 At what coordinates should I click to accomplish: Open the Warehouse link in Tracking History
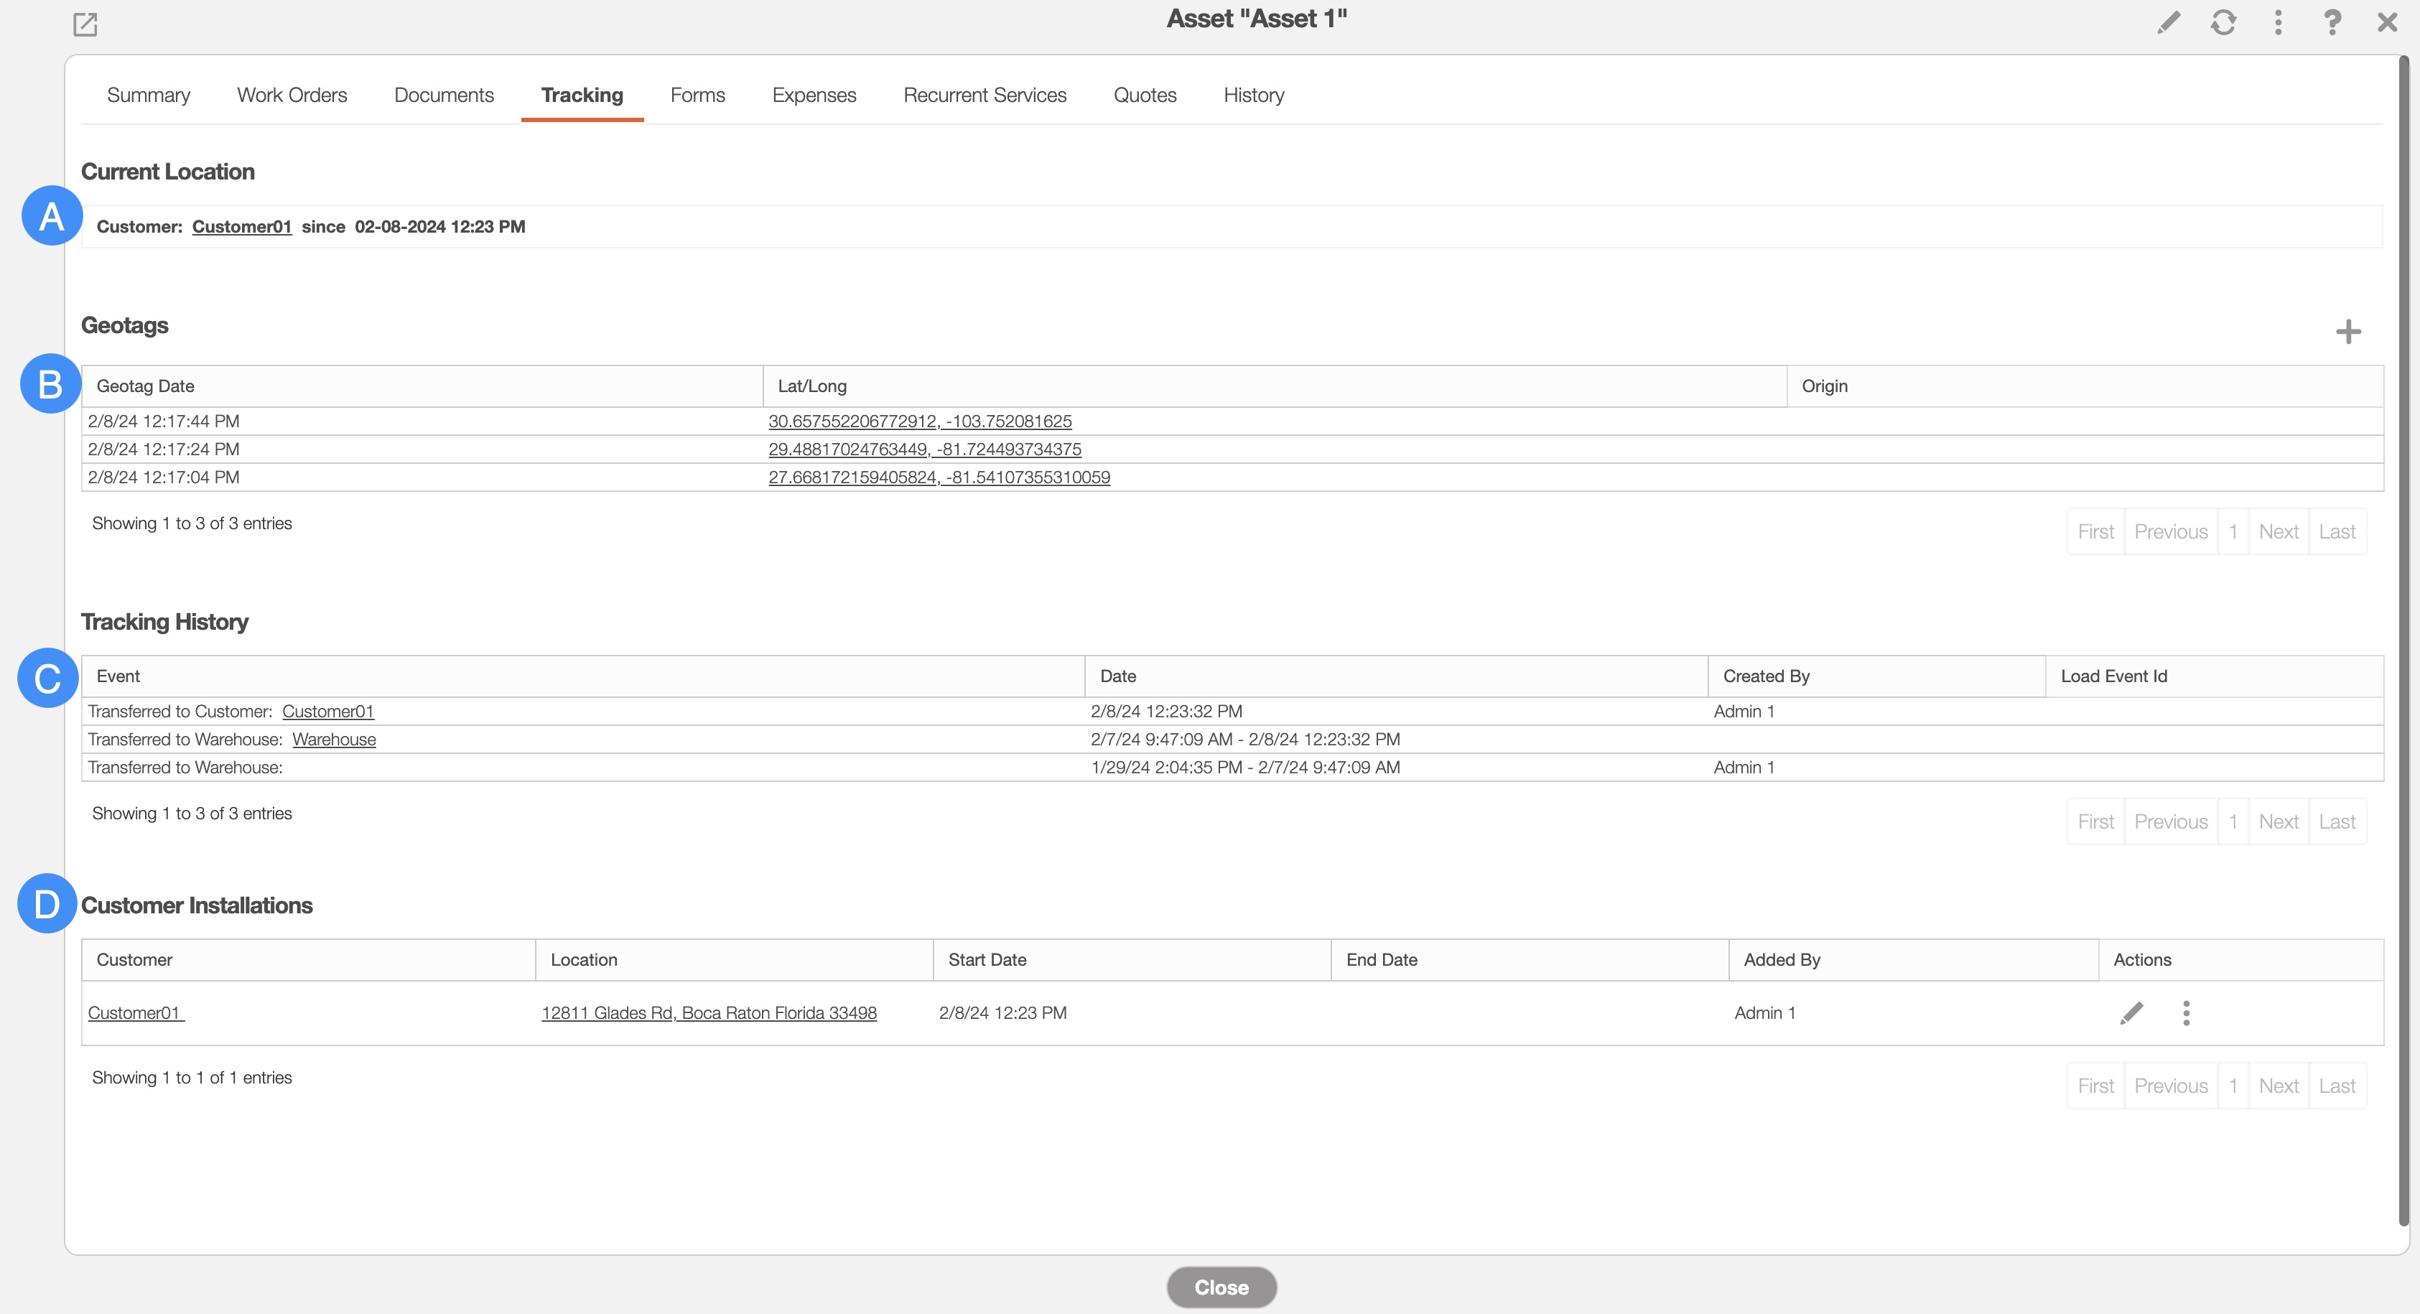[333, 739]
